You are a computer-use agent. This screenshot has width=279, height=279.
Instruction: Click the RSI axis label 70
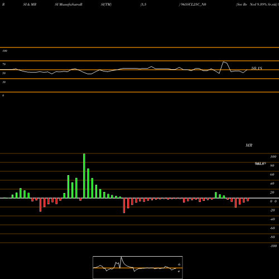pyautogui.click(x=4, y=64)
